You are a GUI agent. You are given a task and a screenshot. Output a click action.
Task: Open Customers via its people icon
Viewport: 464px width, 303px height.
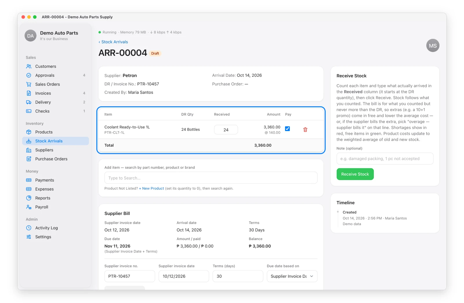coord(29,66)
